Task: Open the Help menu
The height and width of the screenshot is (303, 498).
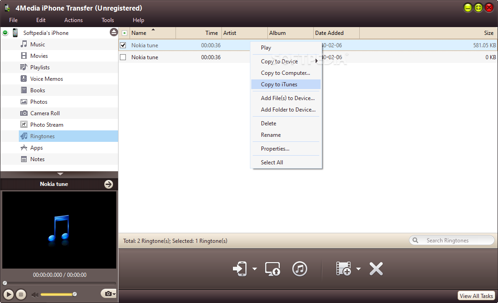Action: coord(138,20)
